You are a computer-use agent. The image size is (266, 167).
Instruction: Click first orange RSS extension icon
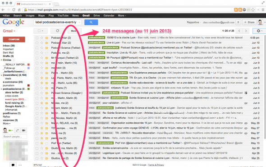tap(236, 9)
